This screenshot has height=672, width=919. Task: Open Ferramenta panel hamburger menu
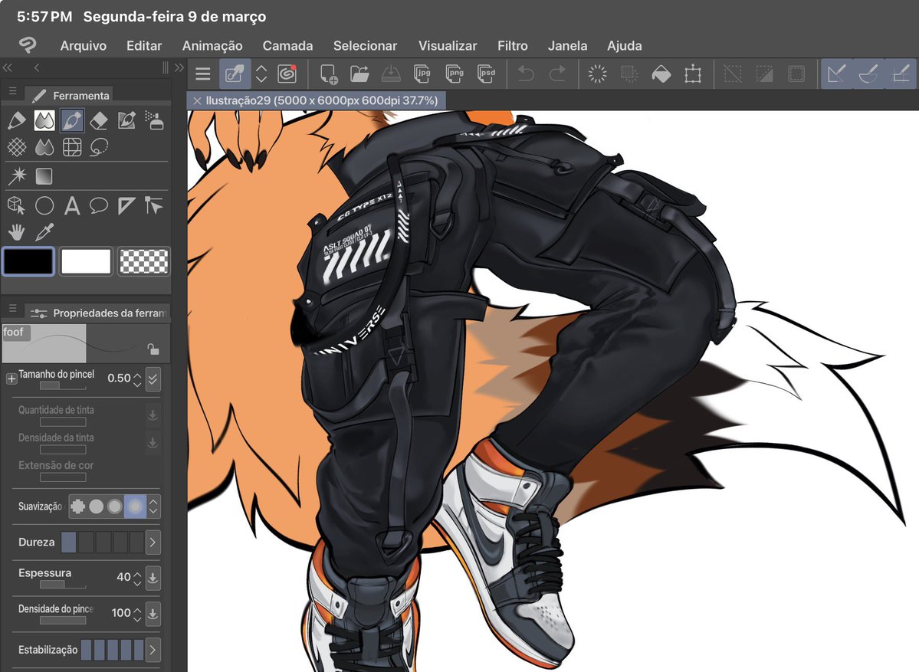click(x=12, y=92)
